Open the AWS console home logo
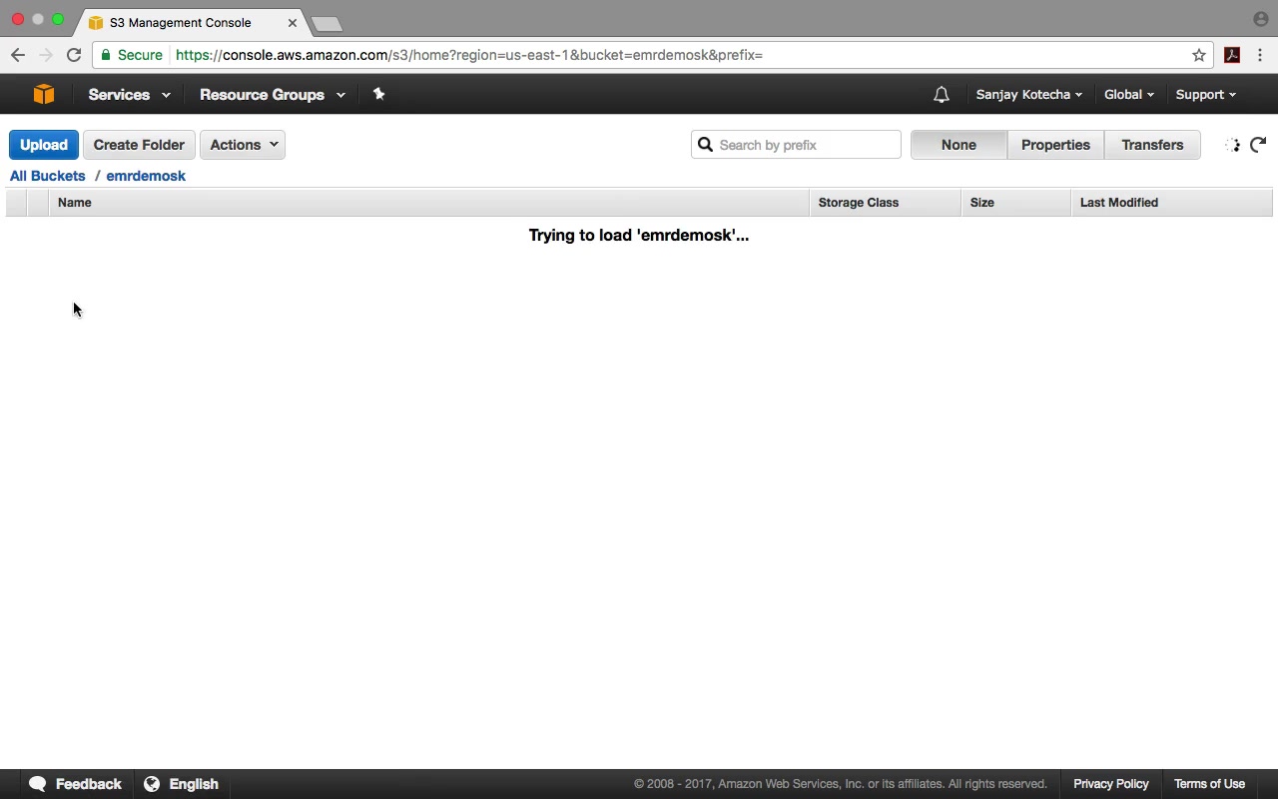The image size is (1278, 799). (x=44, y=94)
